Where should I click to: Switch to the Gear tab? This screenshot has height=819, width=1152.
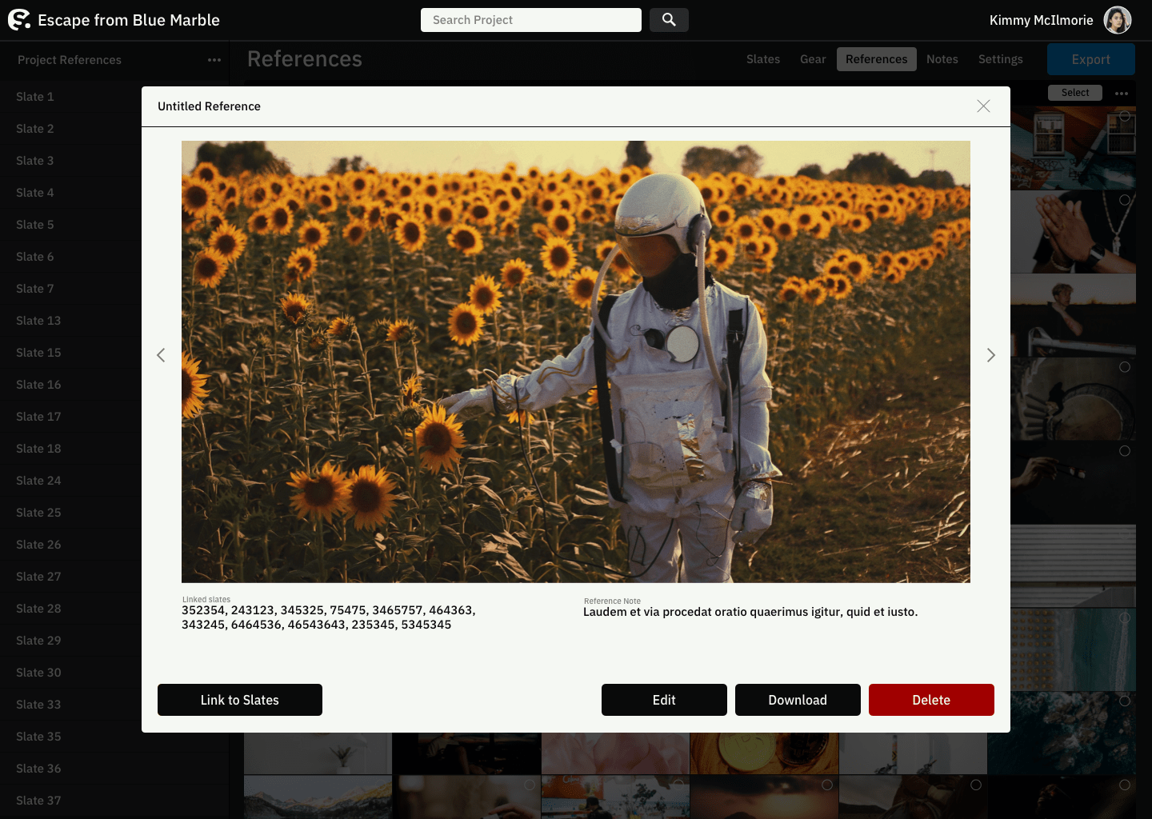[812, 59]
